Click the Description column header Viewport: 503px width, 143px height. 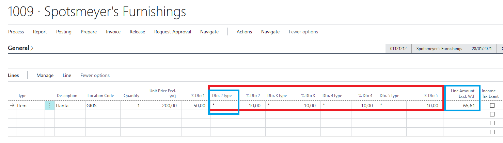pos(67,96)
